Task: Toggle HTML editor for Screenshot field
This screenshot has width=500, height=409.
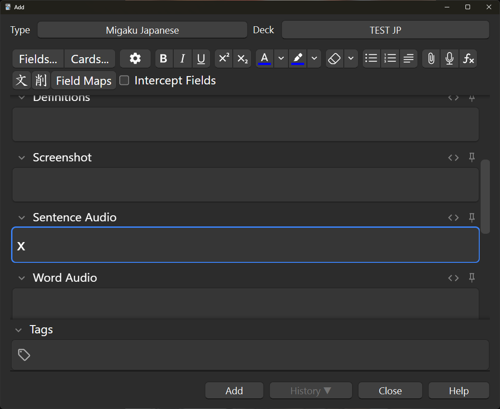Action: [453, 158]
